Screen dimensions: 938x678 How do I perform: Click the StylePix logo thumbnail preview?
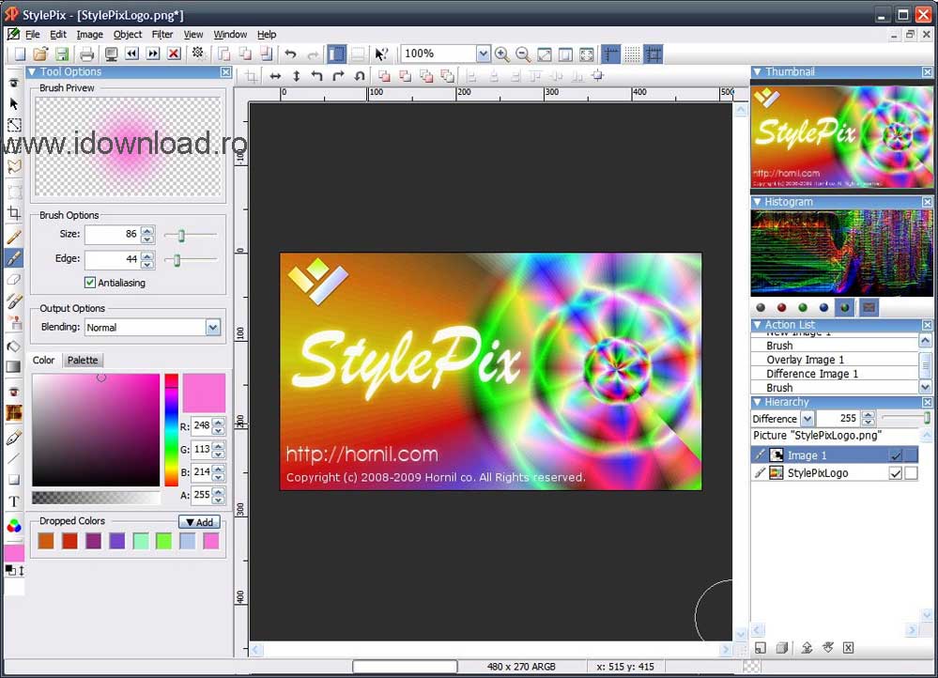841,136
